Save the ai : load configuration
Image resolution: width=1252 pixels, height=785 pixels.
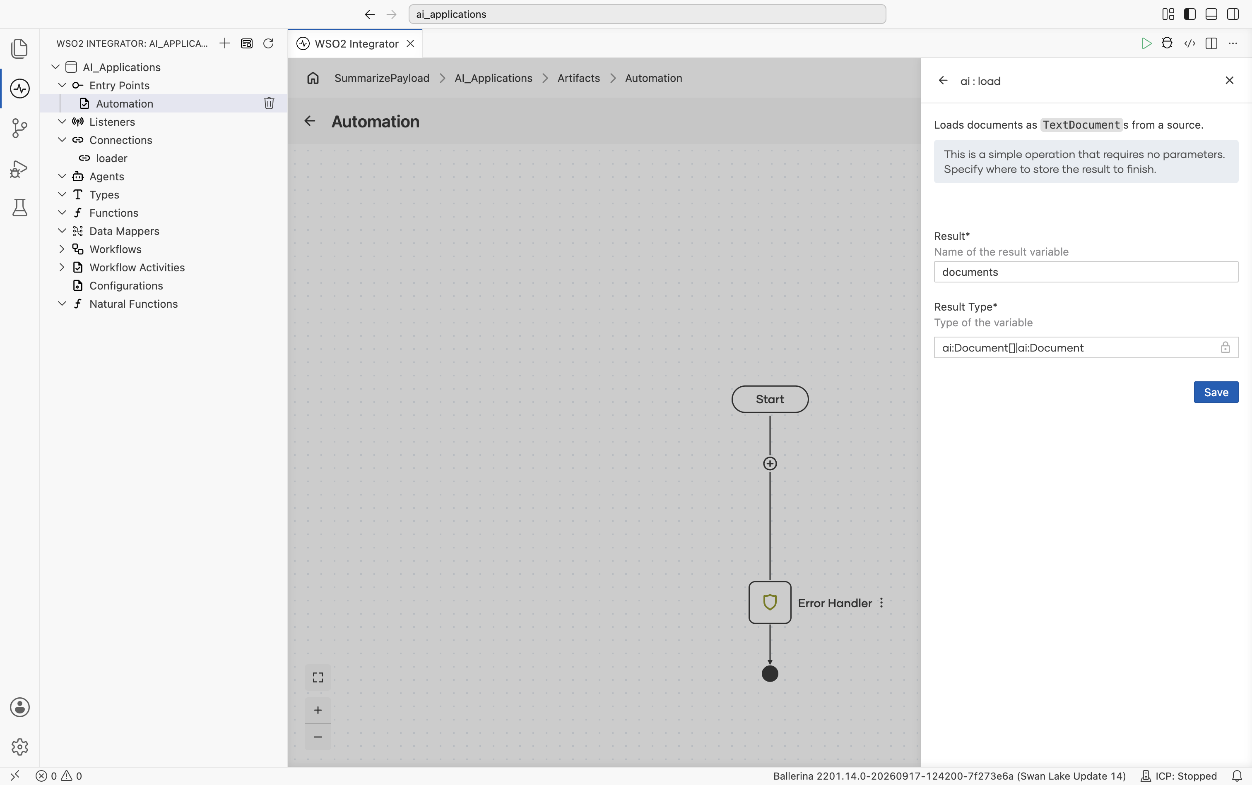pyautogui.click(x=1216, y=392)
